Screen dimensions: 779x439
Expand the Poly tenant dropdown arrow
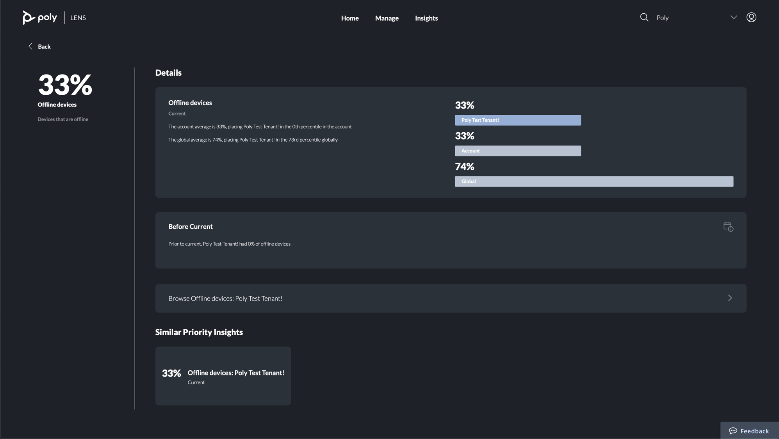point(734,18)
